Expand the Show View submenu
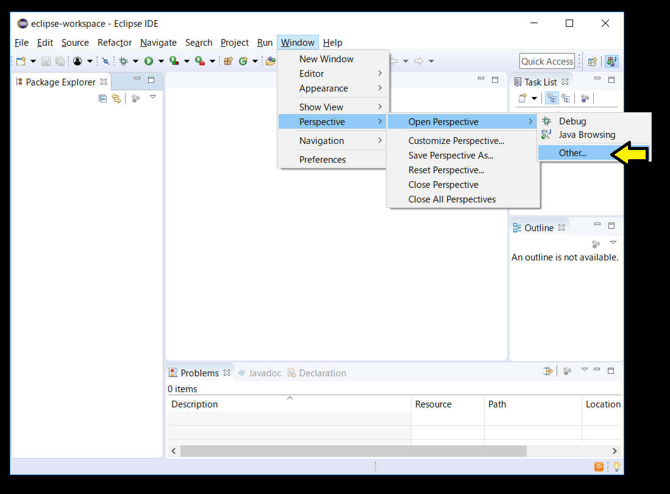The width and height of the screenshot is (670, 494). (332, 107)
